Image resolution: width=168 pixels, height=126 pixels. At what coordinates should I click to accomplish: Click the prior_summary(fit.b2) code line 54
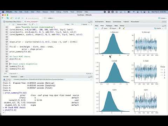20,52
